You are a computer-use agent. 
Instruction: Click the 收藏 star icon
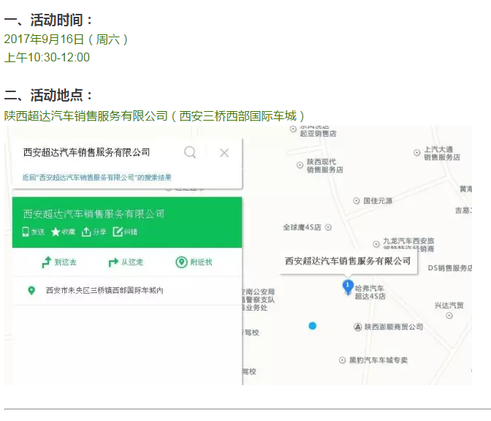pyautogui.click(x=56, y=232)
